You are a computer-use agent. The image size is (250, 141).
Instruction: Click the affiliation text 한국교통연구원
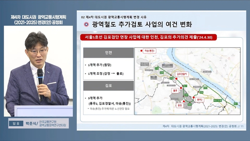(48, 122)
